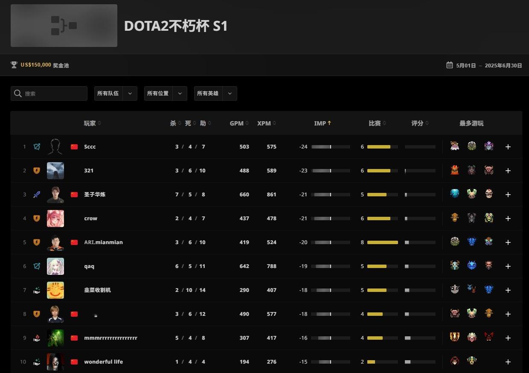Sort by 死 deaths column
The image size is (529, 373).
pos(190,123)
